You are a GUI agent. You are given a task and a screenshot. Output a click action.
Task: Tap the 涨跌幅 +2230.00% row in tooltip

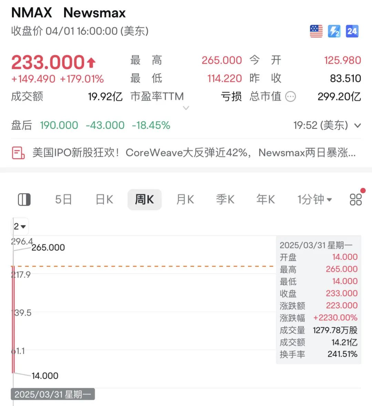[319, 318]
